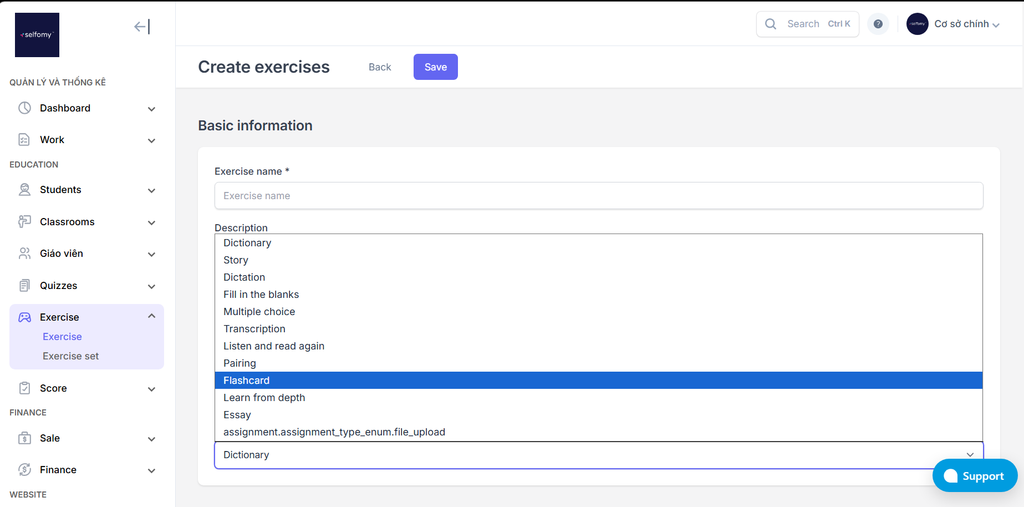Open Exercise set in the sidebar
This screenshot has width=1024, height=507.
tap(70, 356)
